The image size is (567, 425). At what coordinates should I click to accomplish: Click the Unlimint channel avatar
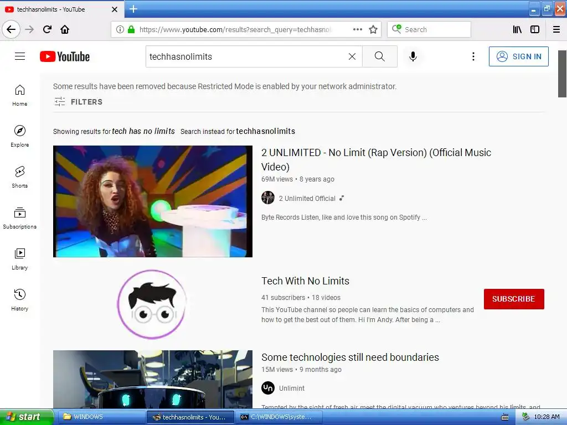(268, 388)
